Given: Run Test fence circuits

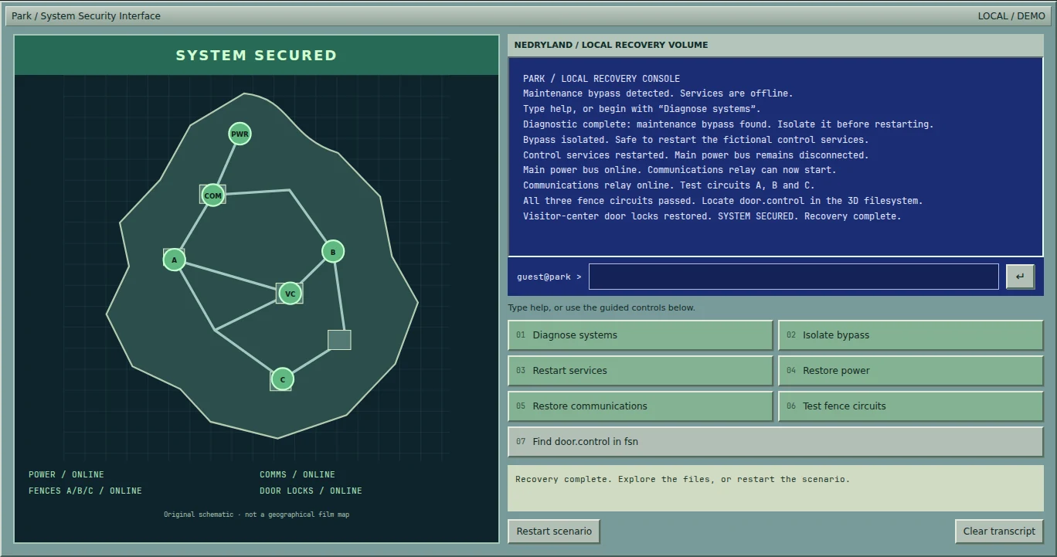Looking at the screenshot, I should click(x=910, y=406).
